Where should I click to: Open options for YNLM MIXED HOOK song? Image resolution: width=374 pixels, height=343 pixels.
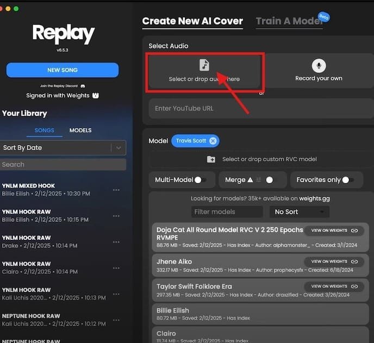click(x=116, y=190)
